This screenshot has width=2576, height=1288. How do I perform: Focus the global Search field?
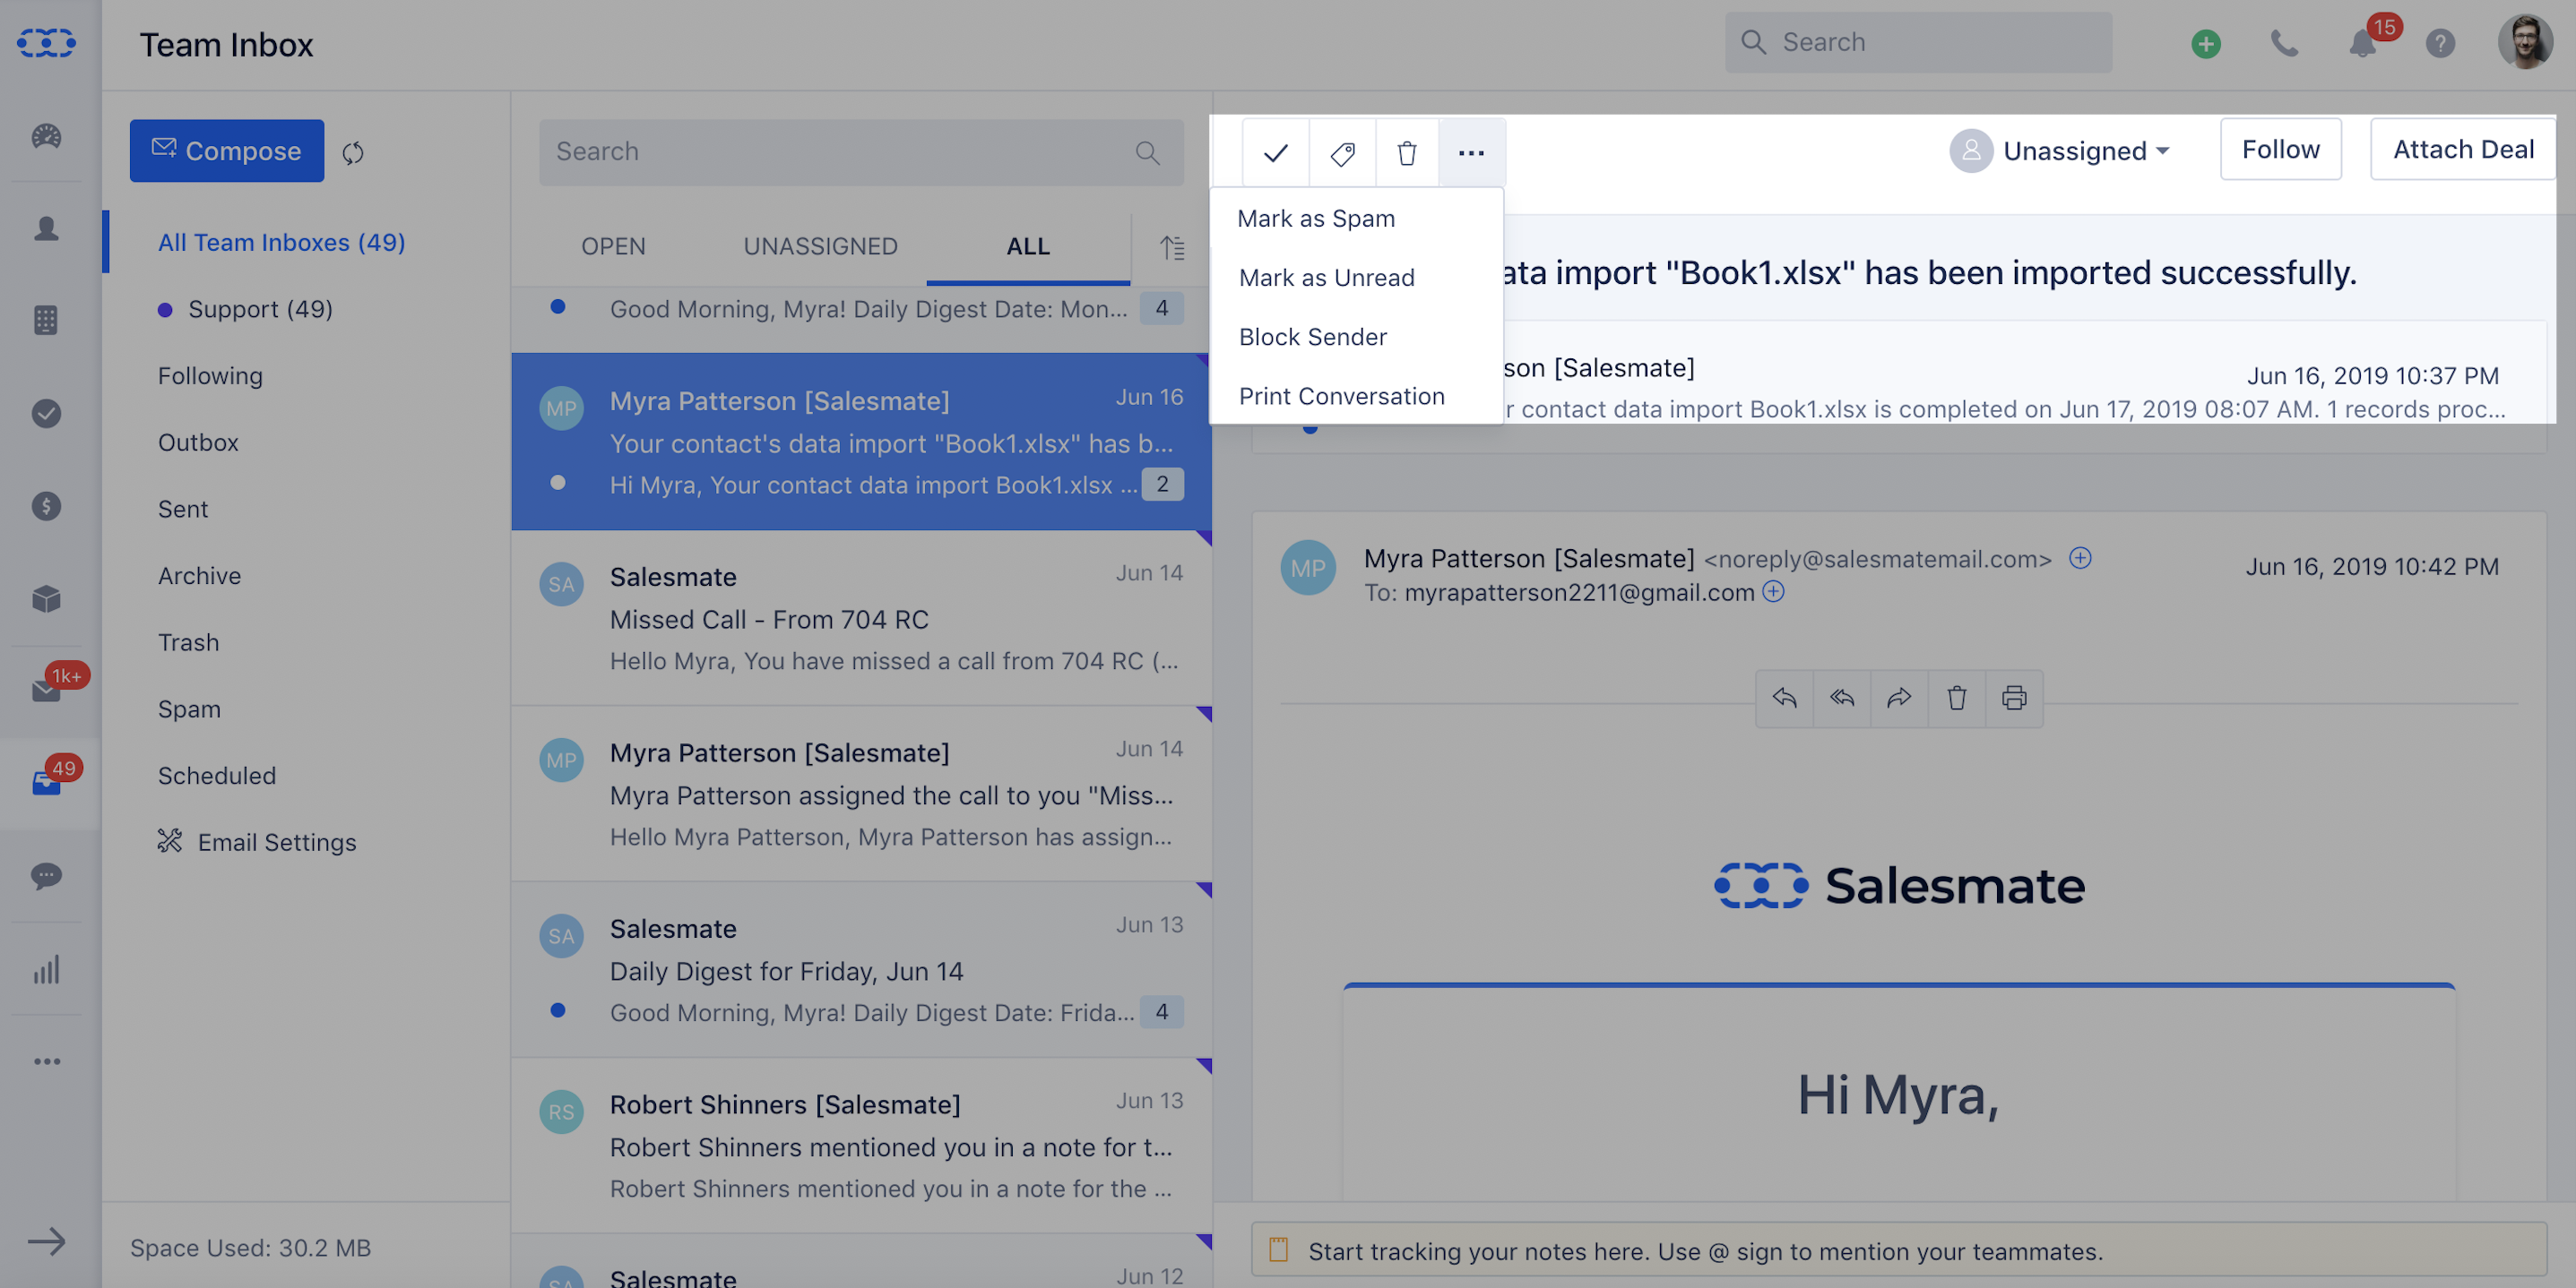(1918, 42)
